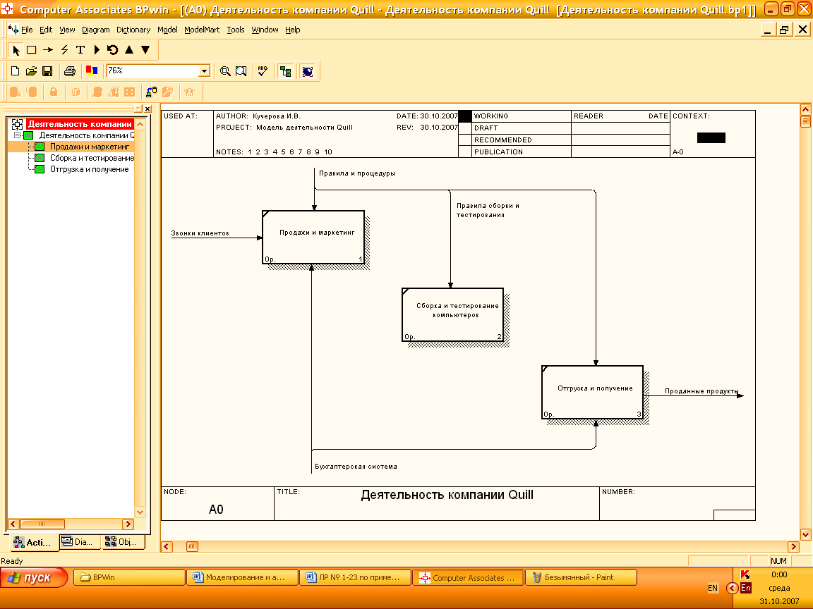Click the ModelMart lock icon
The image size is (813, 609).
pos(54,92)
